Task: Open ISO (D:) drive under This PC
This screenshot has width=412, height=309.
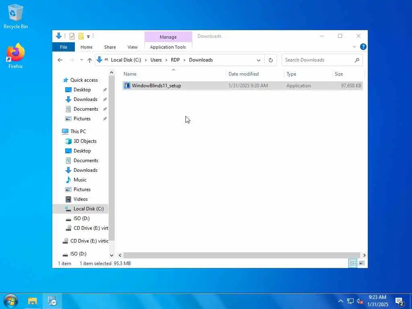Action: [81, 218]
